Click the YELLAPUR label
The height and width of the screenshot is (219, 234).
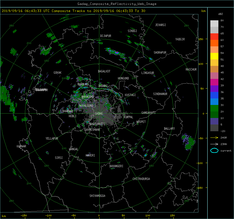point(52,139)
